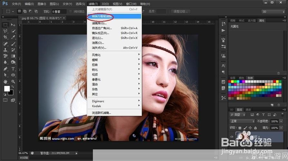
Task: Select the Clone Stamp tool
Action: [x=5, y=50]
